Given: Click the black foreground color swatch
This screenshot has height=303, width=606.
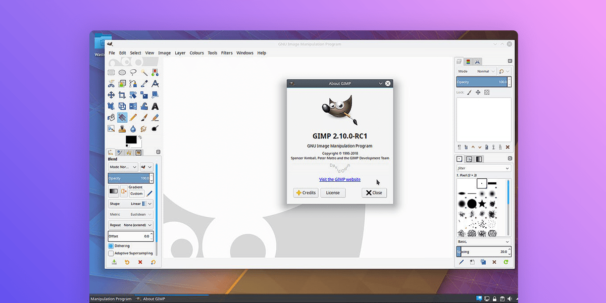Looking at the screenshot, I should click(131, 139).
